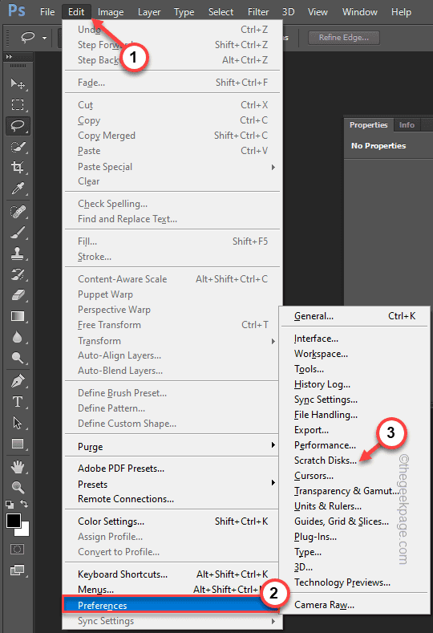Select the Pen tool

tap(18, 381)
